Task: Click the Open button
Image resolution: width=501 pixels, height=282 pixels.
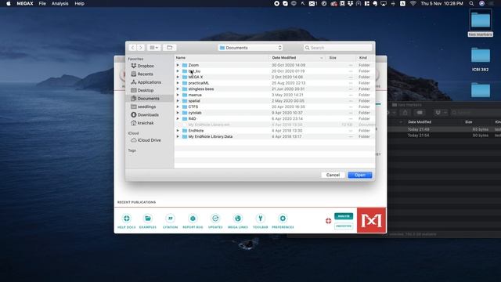Action: [360, 175]
